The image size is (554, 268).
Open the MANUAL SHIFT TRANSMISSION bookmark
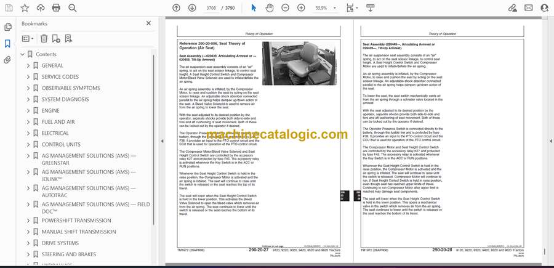[79, 232]
